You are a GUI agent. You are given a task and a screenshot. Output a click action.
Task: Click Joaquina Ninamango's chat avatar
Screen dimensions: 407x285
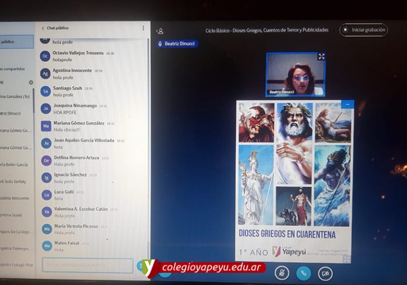click(45, 109)
